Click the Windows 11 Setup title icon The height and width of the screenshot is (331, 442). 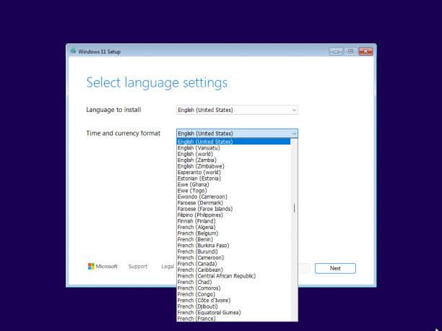73,51
